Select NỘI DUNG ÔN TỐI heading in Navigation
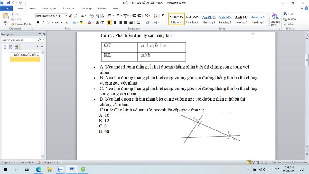Screen dimensions: 309x174 [25, 55]
